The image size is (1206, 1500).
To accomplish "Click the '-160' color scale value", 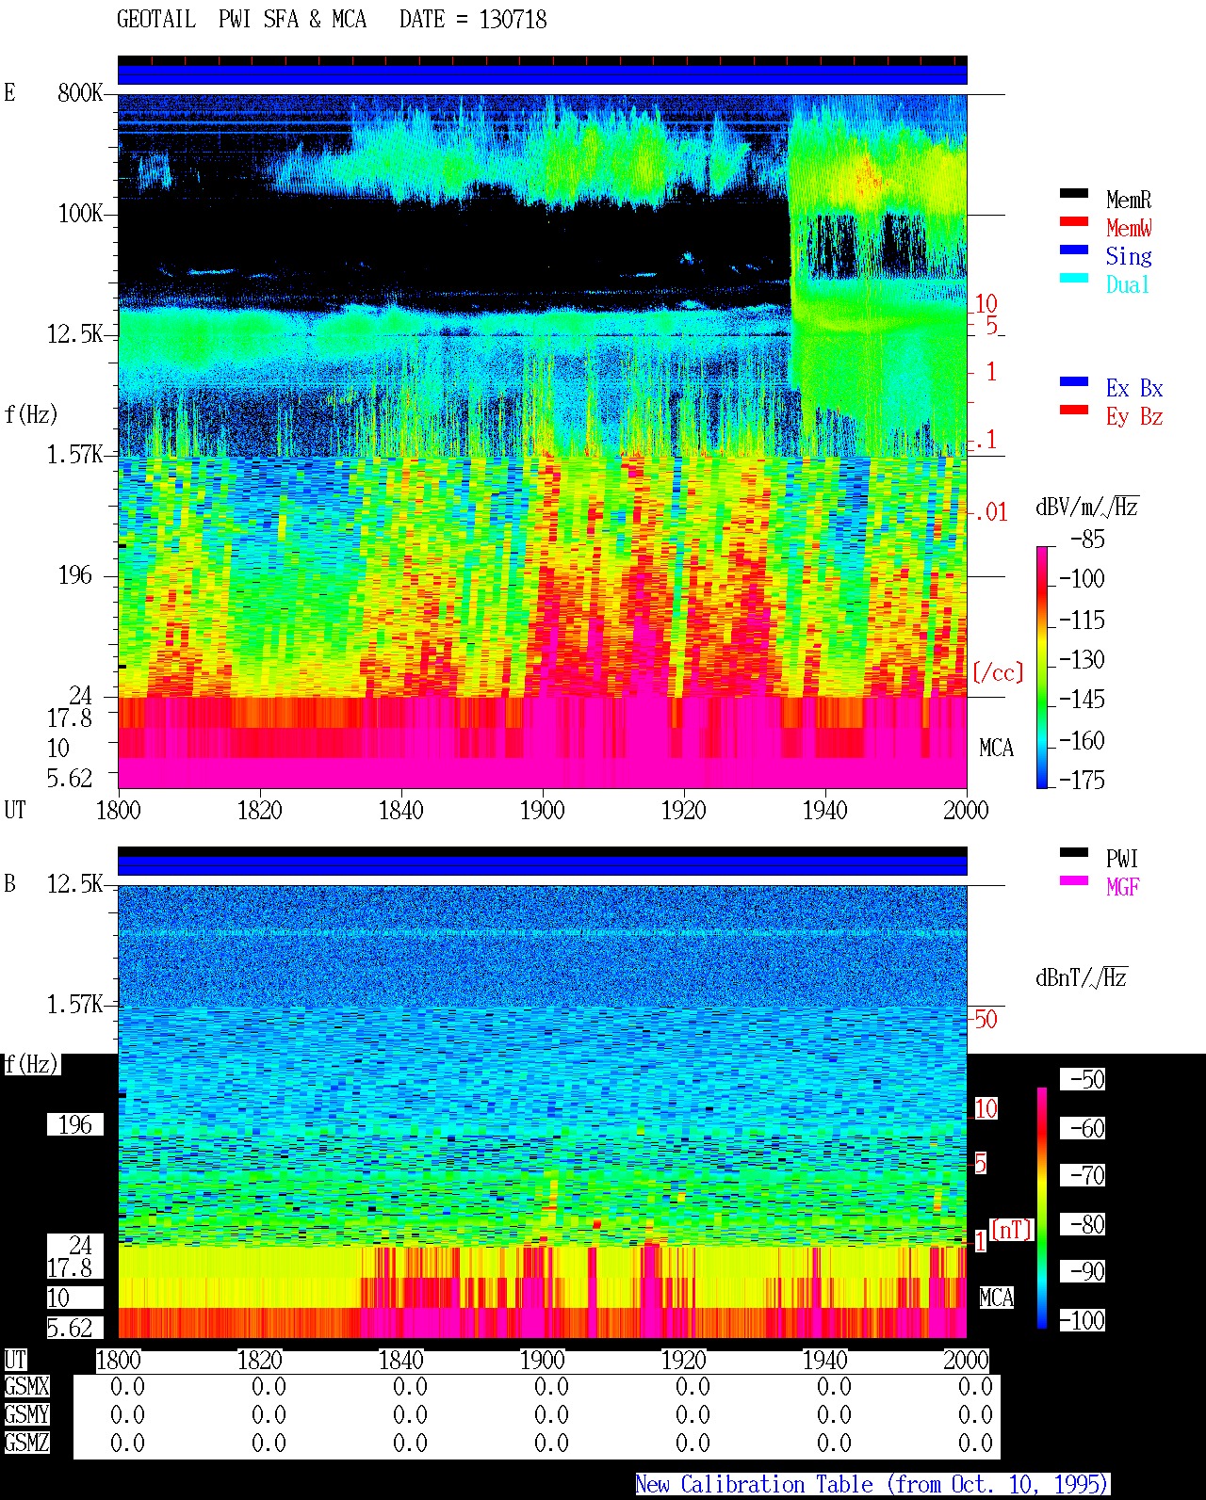I will [x=1082, y=741].
